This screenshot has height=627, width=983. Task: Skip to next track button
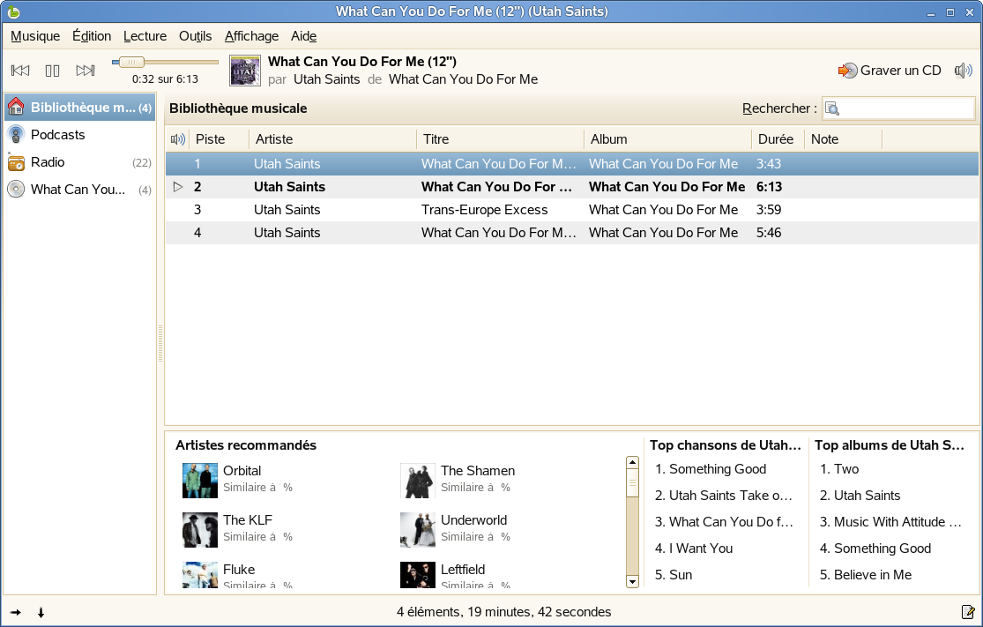click(x=86, y=71)
